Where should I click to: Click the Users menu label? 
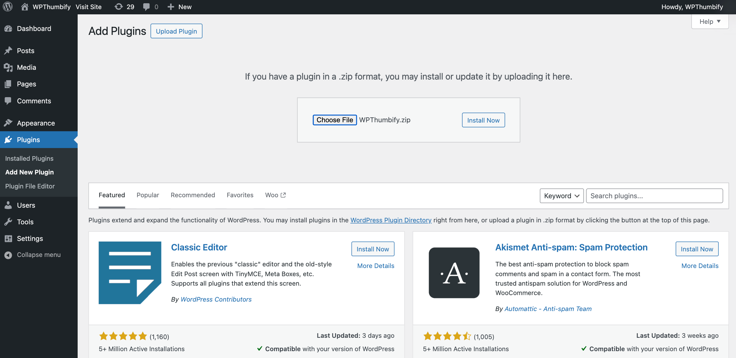pyautogui.click(x=26, y=205)
